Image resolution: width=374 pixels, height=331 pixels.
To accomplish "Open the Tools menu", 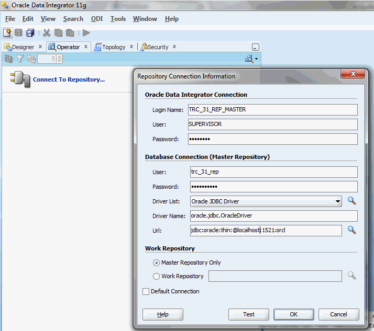I will 118,19.
